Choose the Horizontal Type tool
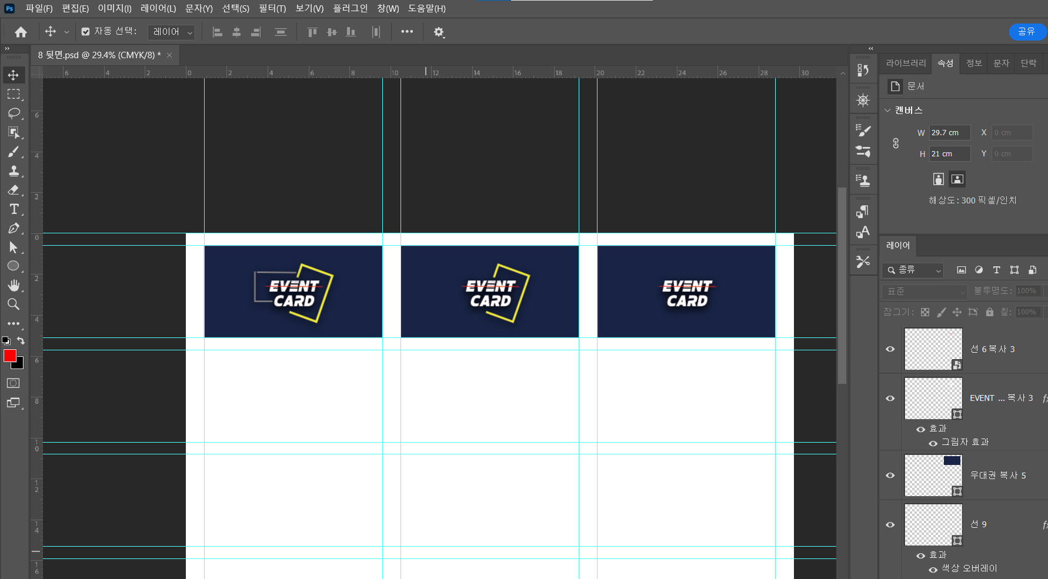 point(14,209)
